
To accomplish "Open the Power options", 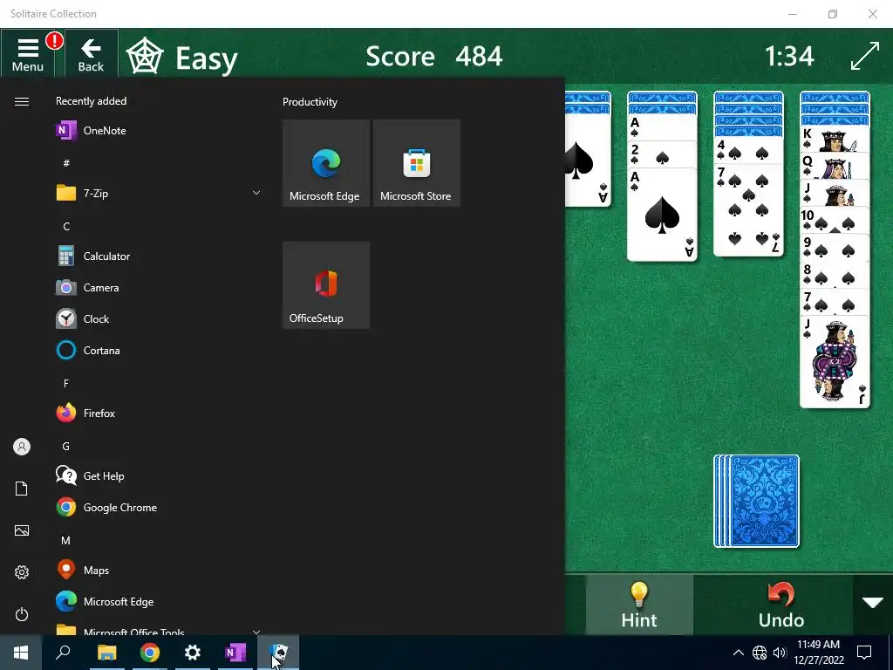I will click(x=22, y=614).
